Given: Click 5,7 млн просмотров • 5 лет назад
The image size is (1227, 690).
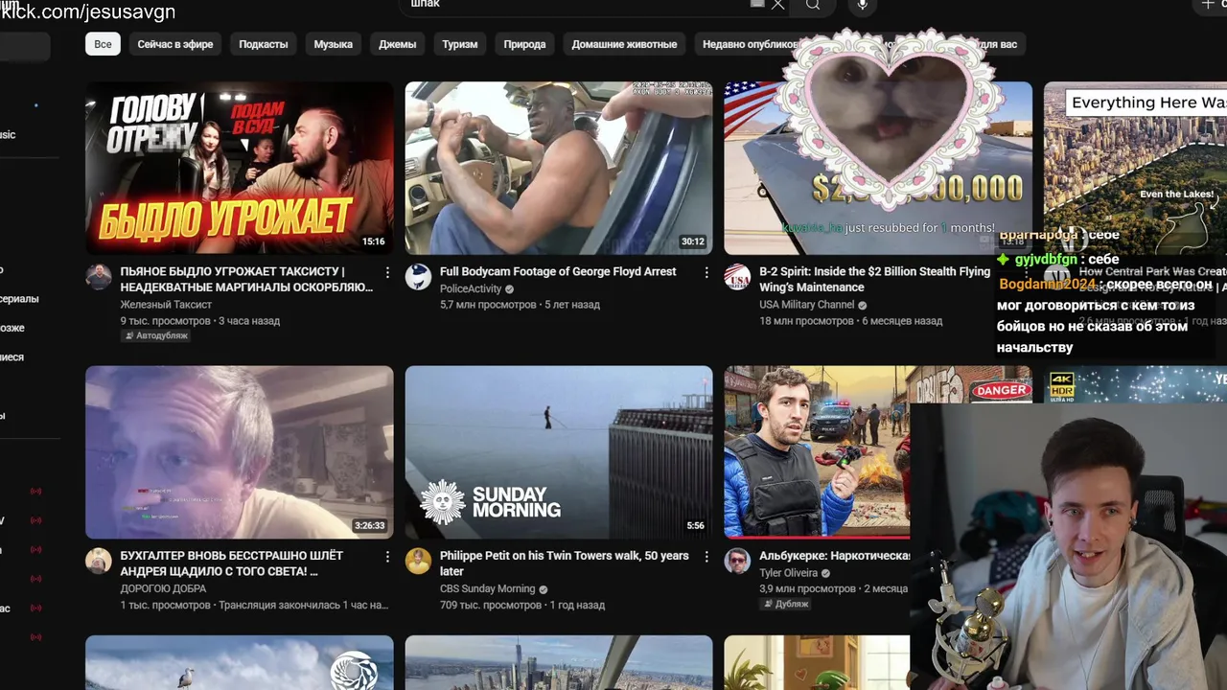Looking at the screenshot, I should (520, 305).
